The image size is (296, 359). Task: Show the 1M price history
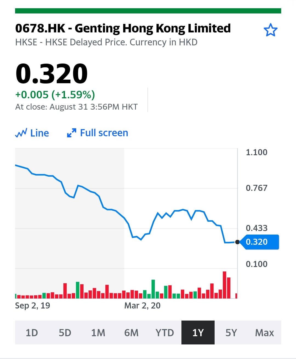[x=98, y=333]
